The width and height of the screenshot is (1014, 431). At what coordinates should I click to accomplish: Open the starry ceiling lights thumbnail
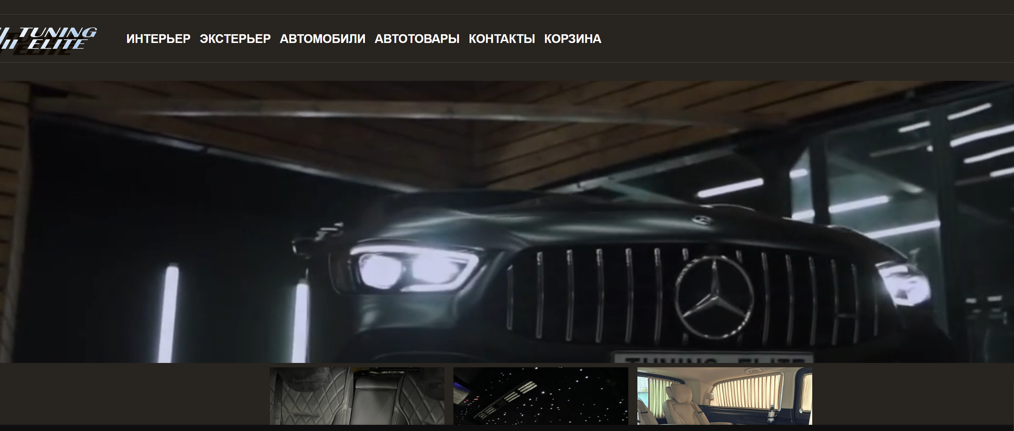(541, 396)
